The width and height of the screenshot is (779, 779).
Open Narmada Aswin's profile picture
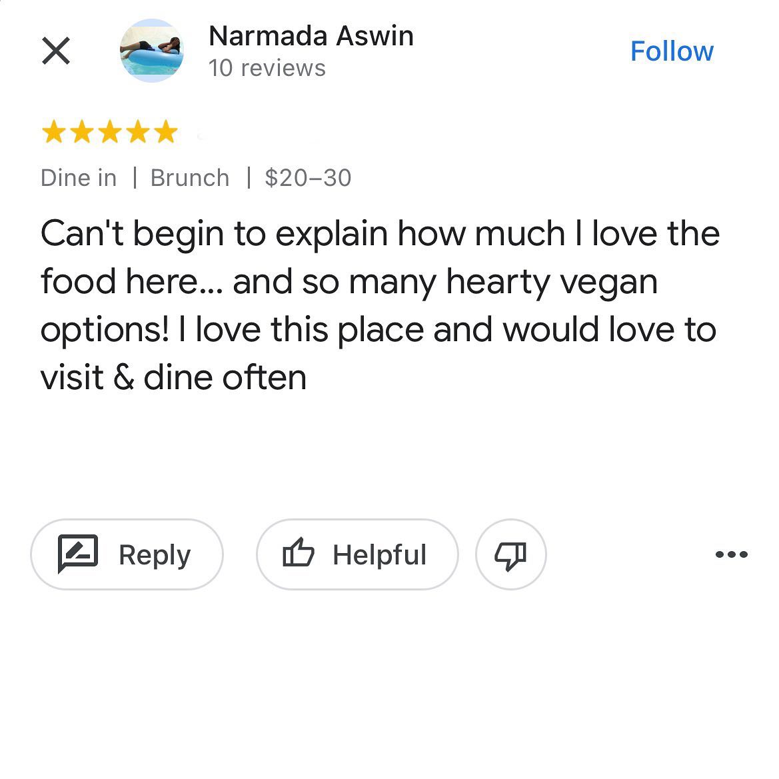pos(152,51)
